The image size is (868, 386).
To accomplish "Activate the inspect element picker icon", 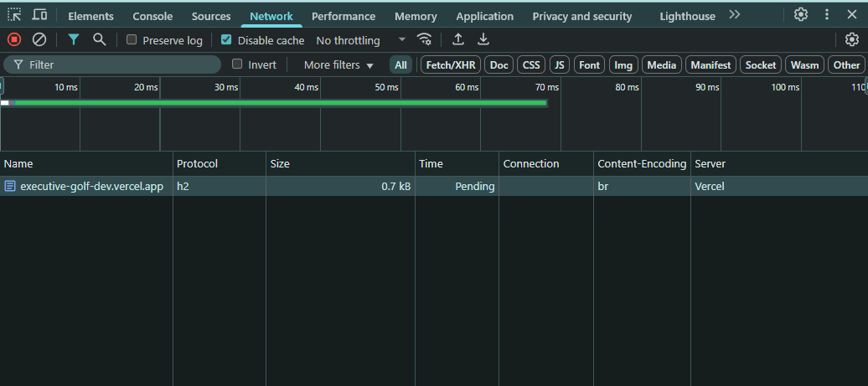I will pyautogui.click(x=14, y=15).
